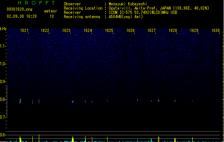Click the 0.7 kHz axis label
The image size is (224, 142).
(3, 117)
